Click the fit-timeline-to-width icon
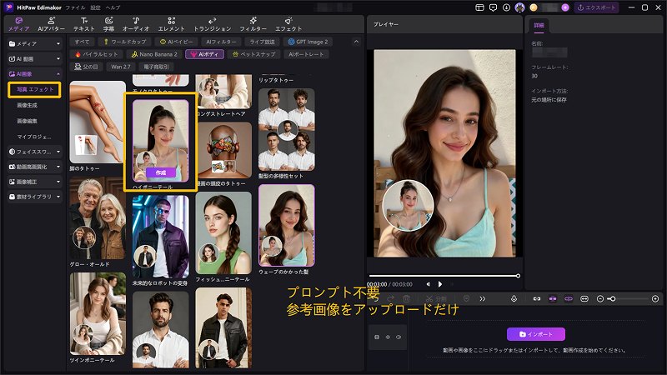 [x=584, y=299]
